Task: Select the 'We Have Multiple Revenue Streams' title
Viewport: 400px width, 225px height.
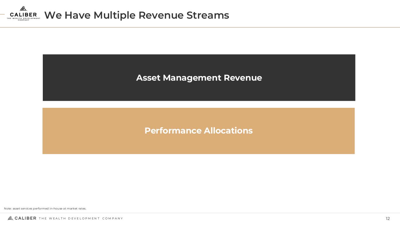Action: pos(137,15)
